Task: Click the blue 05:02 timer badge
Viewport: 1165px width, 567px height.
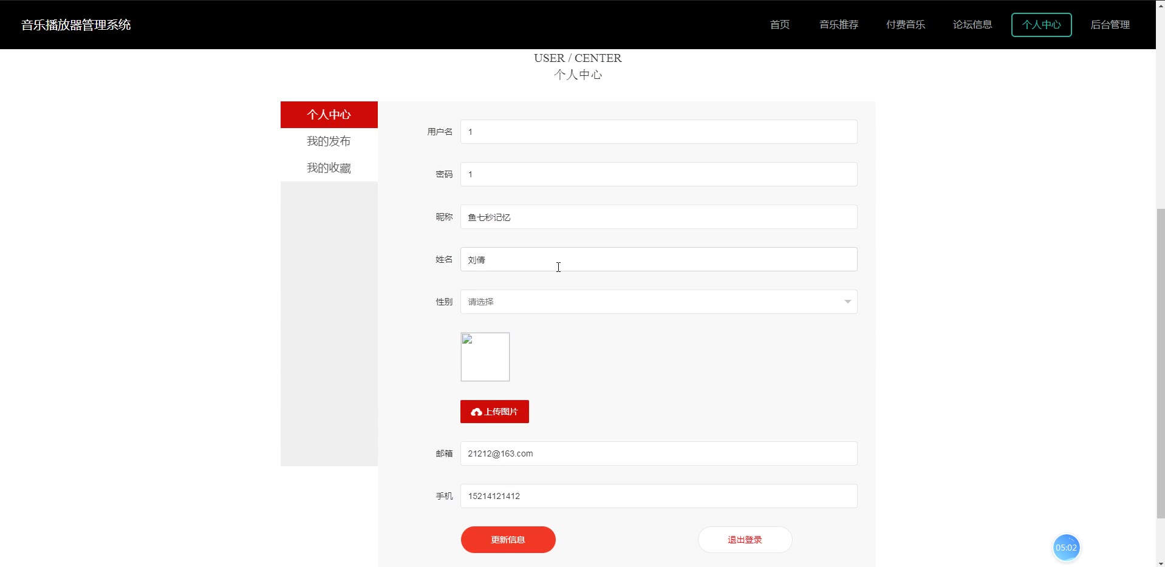Action: click(1066, 548)
